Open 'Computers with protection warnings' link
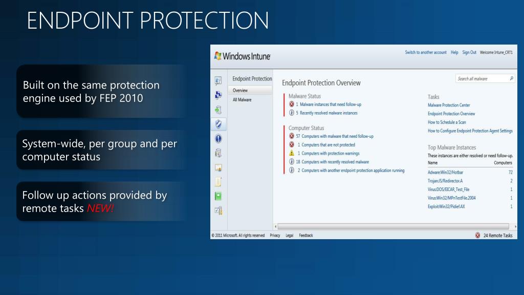Image resolution: width=524 pixels, height=295 pixels. (331, 153)
